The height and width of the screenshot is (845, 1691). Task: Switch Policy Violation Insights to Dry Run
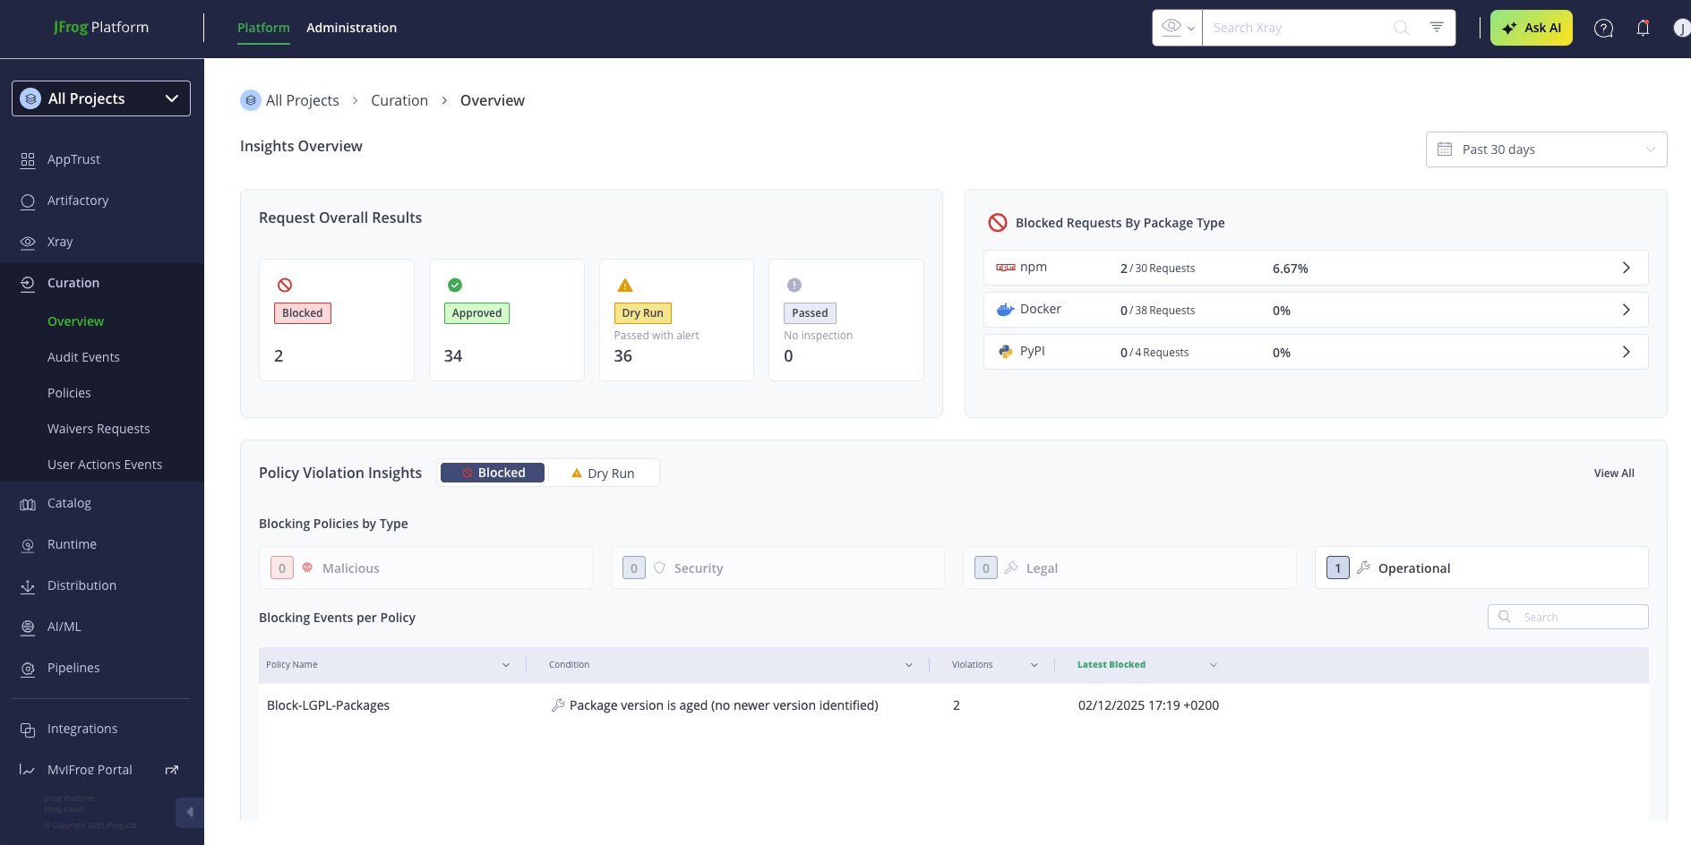point(603,473)
